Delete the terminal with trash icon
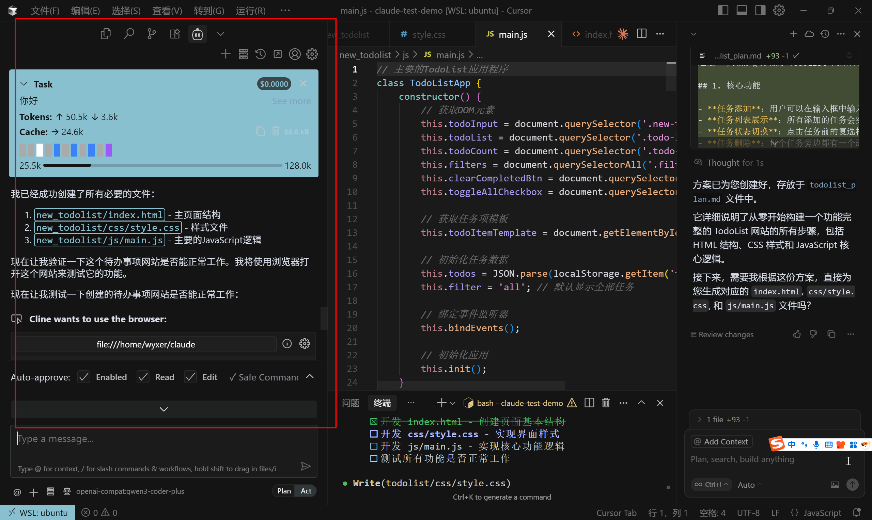Image resolution: width=872 pixels, height=520 pixels. pyautogui.click(x=606, y=403)
